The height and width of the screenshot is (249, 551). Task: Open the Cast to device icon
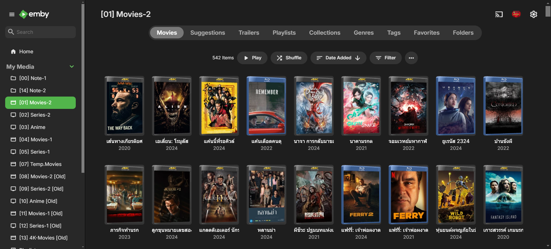[x=499, y=14]
